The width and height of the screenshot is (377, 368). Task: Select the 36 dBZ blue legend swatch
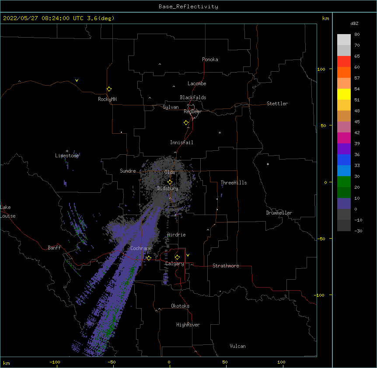coord(344,160)
